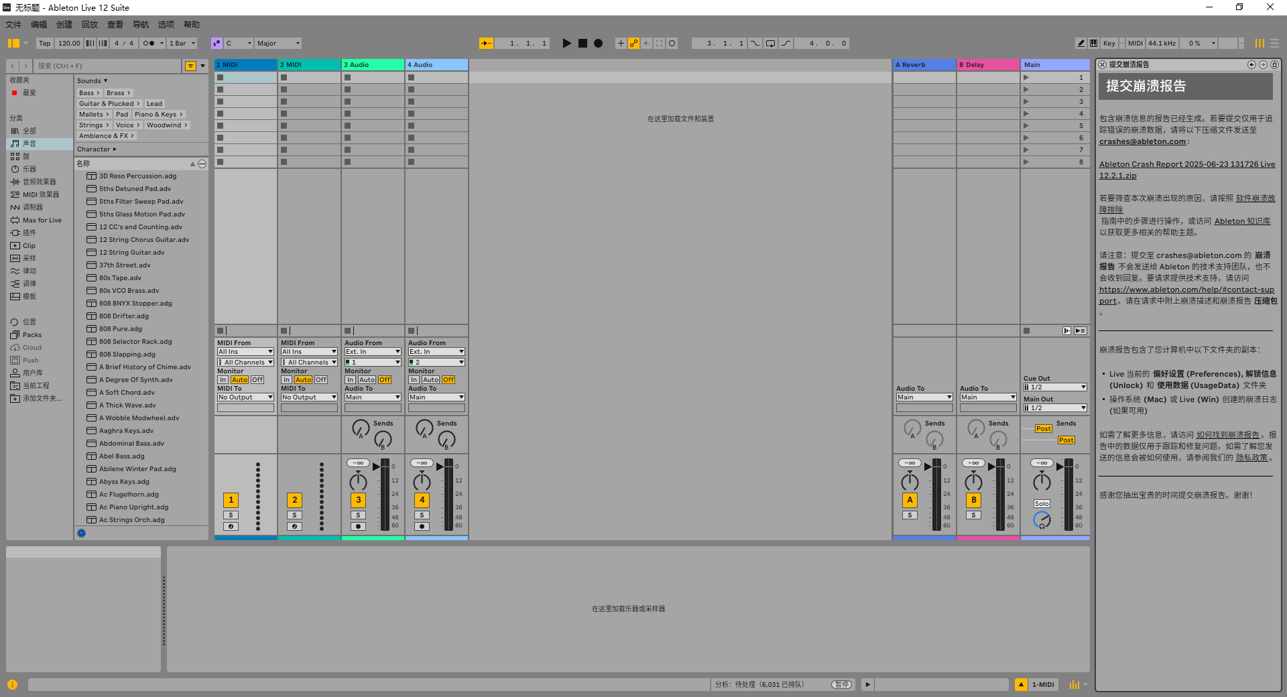Screen dimensions: 1287x697
Task: Solo track 1 MIDI
Action: (x=231, y=515)
